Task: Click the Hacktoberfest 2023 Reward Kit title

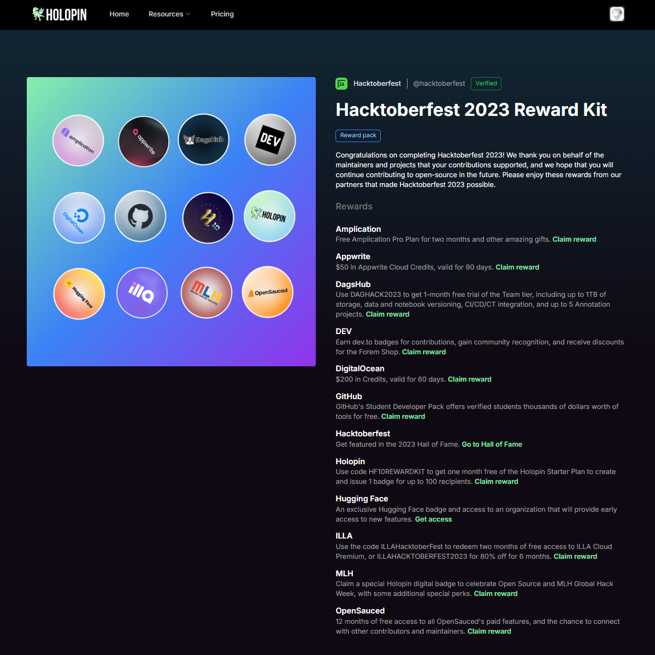Action: tap(471, 110)
